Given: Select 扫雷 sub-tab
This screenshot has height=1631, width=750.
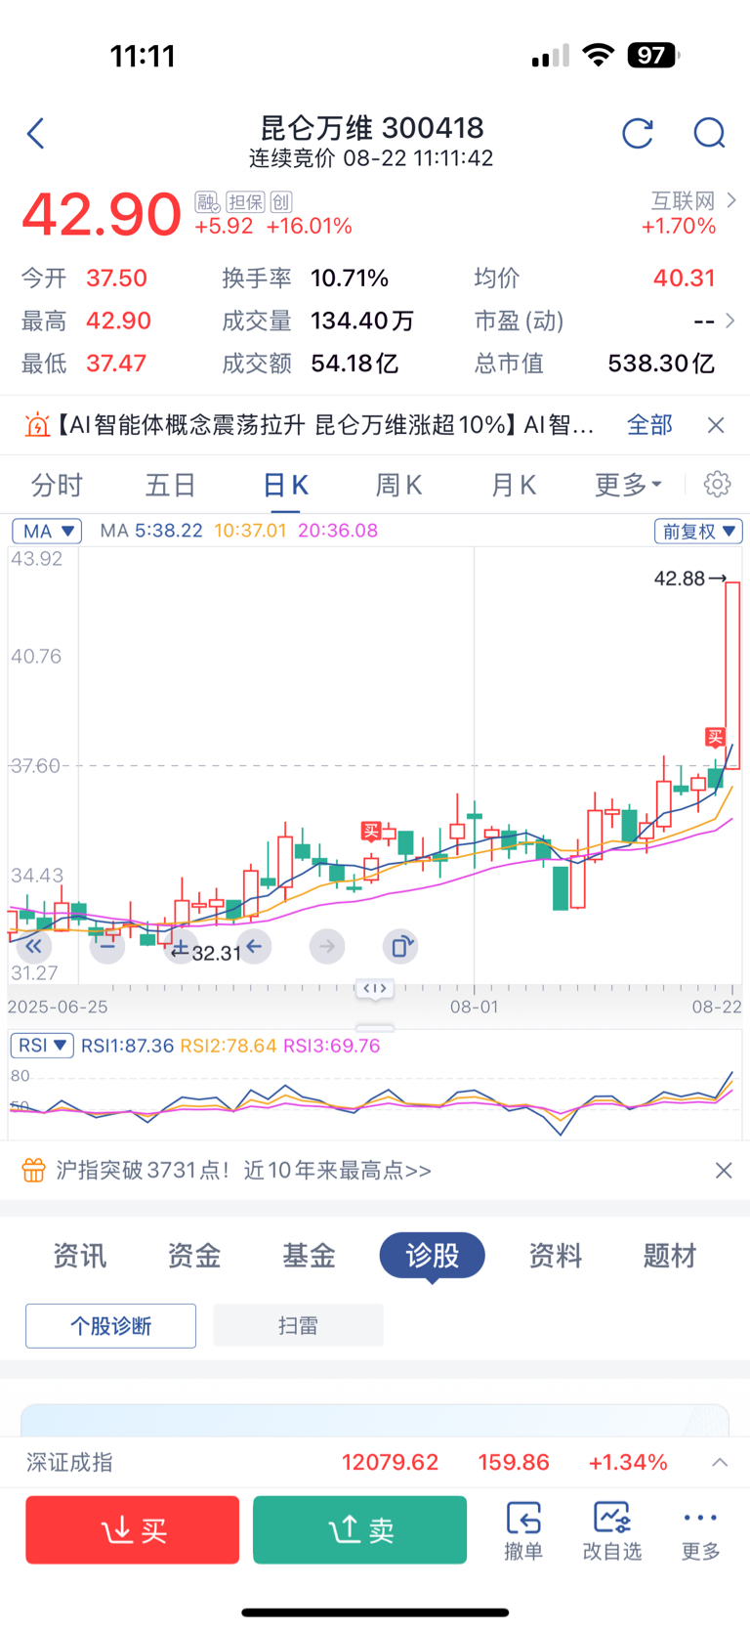Looking at the screenshot, I should 298,1325.
